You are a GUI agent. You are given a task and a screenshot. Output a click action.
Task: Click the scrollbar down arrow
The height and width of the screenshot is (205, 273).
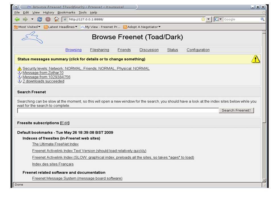pos(264,180)
